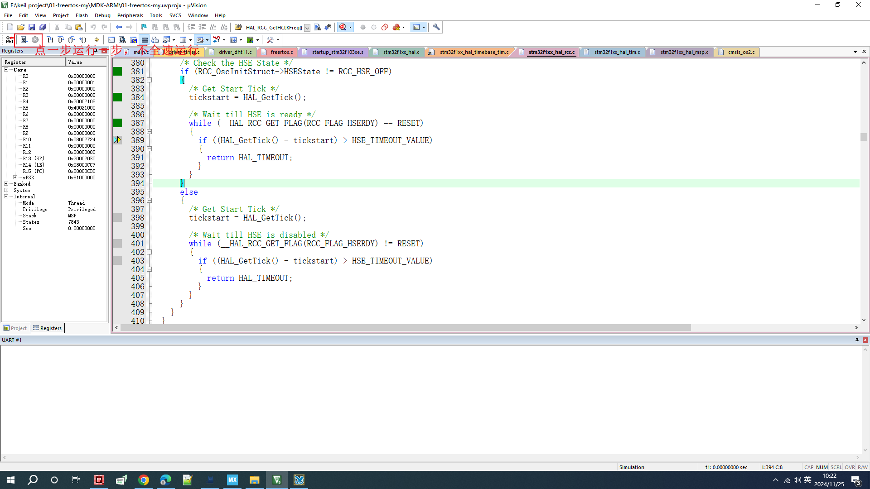This screenshot has width=870, height=489.
Task: Click the configuration wrench icon
Action: point(436,27)
